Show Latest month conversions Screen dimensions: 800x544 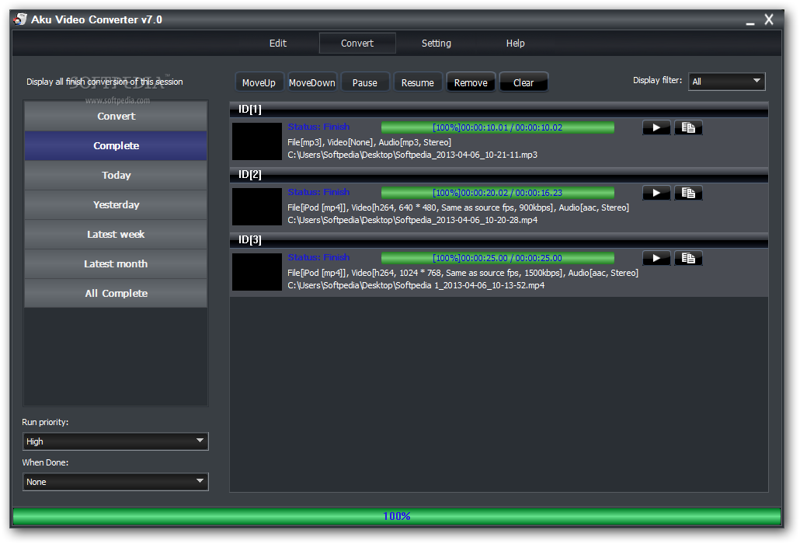[116, 264]
